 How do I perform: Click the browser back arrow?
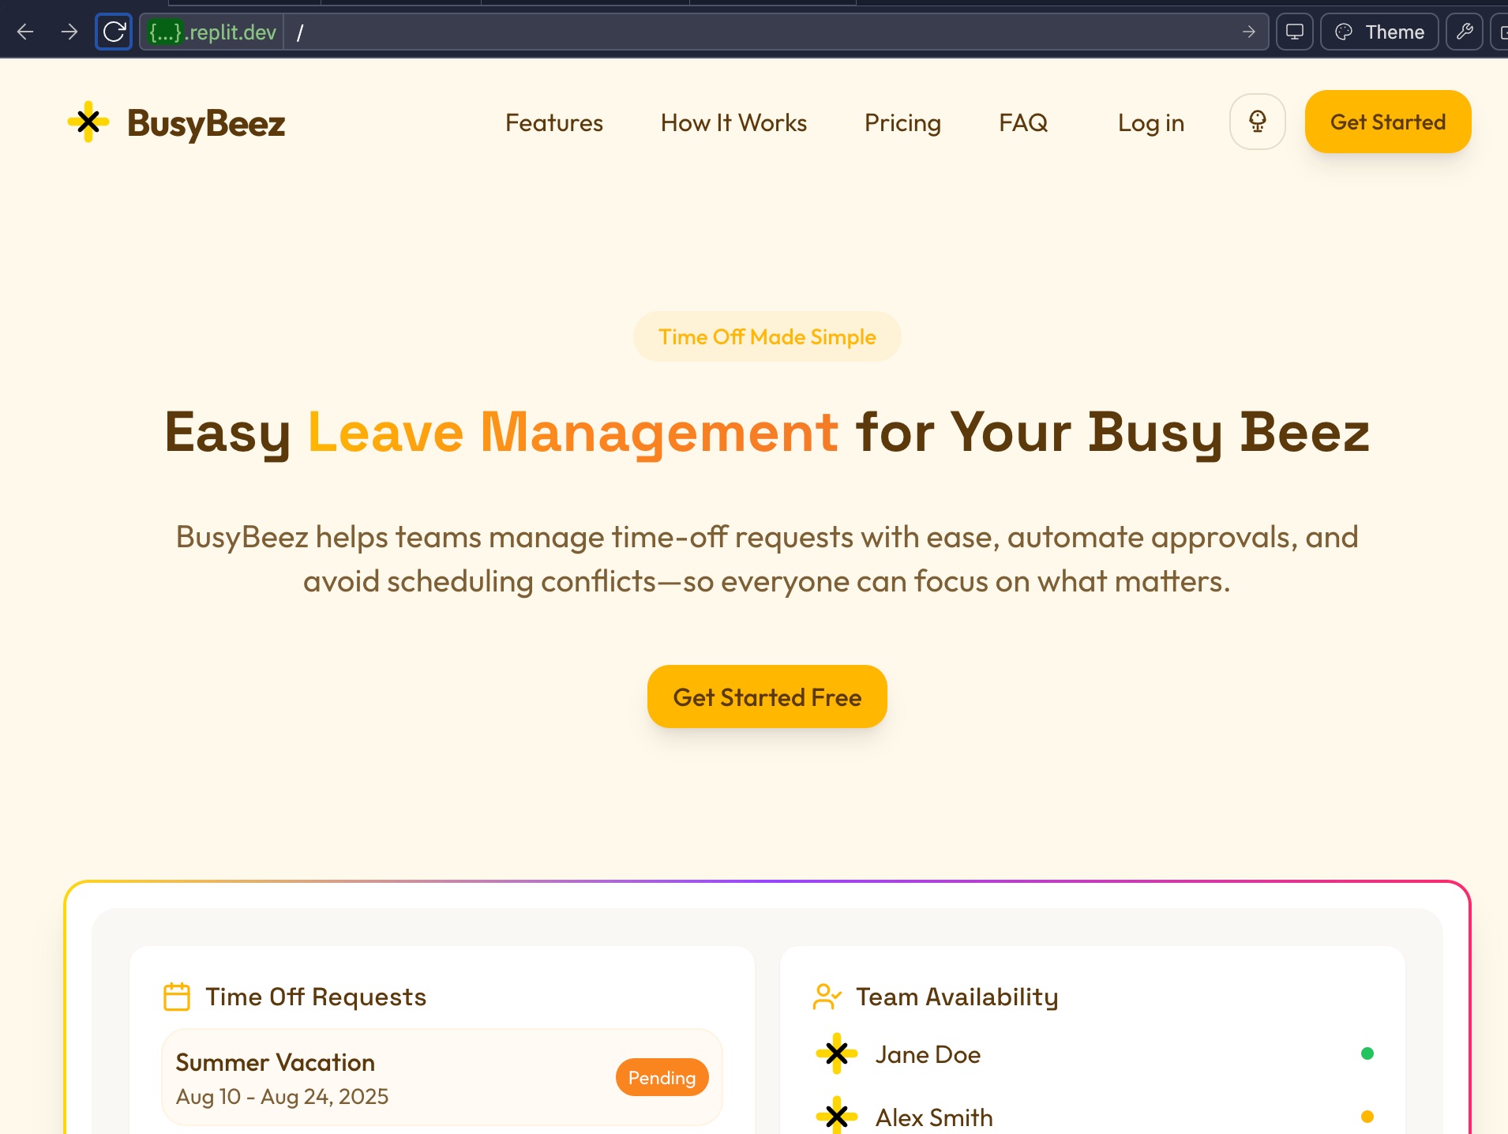[x=25, y=32]
